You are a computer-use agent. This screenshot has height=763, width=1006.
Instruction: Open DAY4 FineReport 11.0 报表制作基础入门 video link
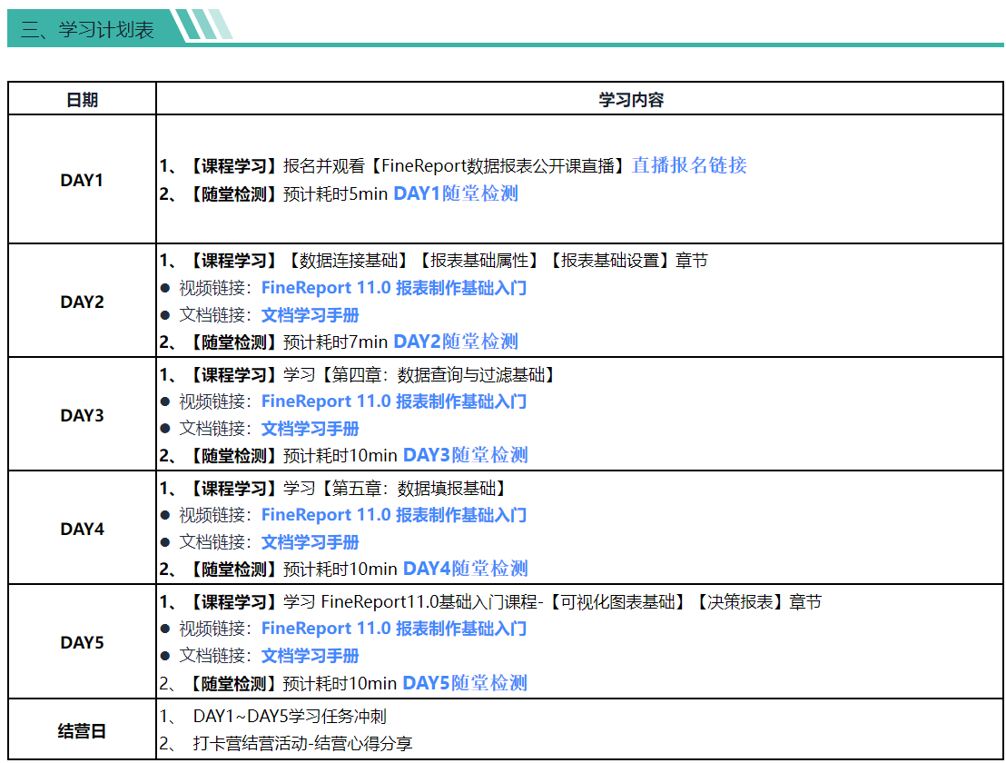(x=394, y=515)
